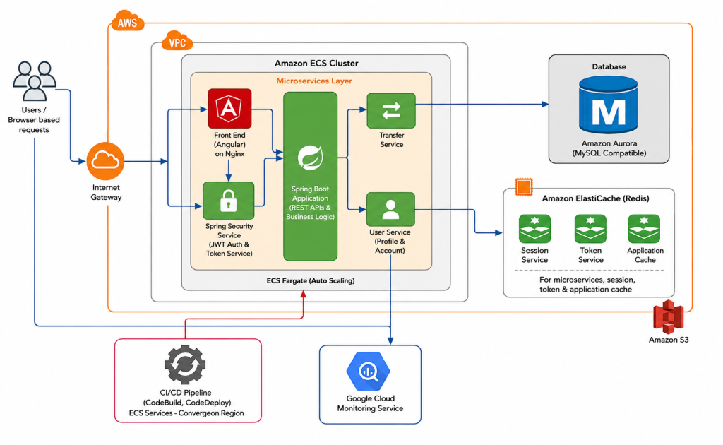This screenshot has width=723, height=445.
Task: Click the CI/CD Pipeline gear icon
Action: tap(186, 364)
